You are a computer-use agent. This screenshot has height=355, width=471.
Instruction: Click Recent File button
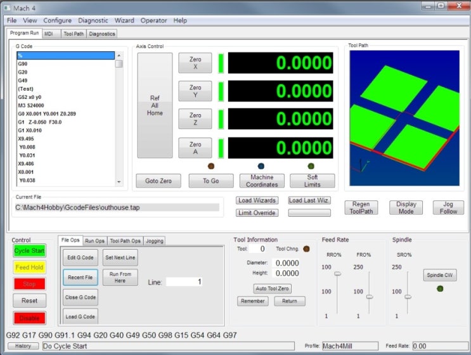click(x=81, y=278)
